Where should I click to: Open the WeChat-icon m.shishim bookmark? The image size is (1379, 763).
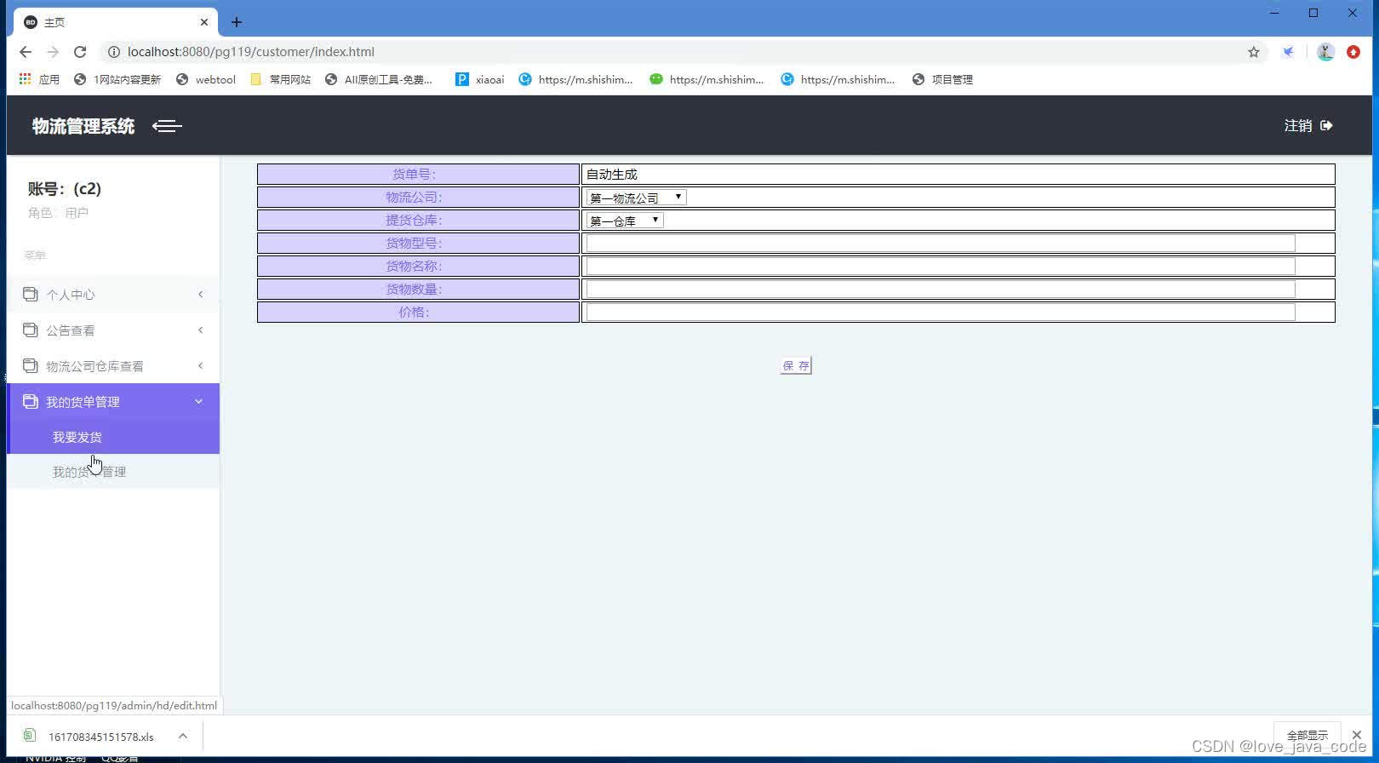707,79
